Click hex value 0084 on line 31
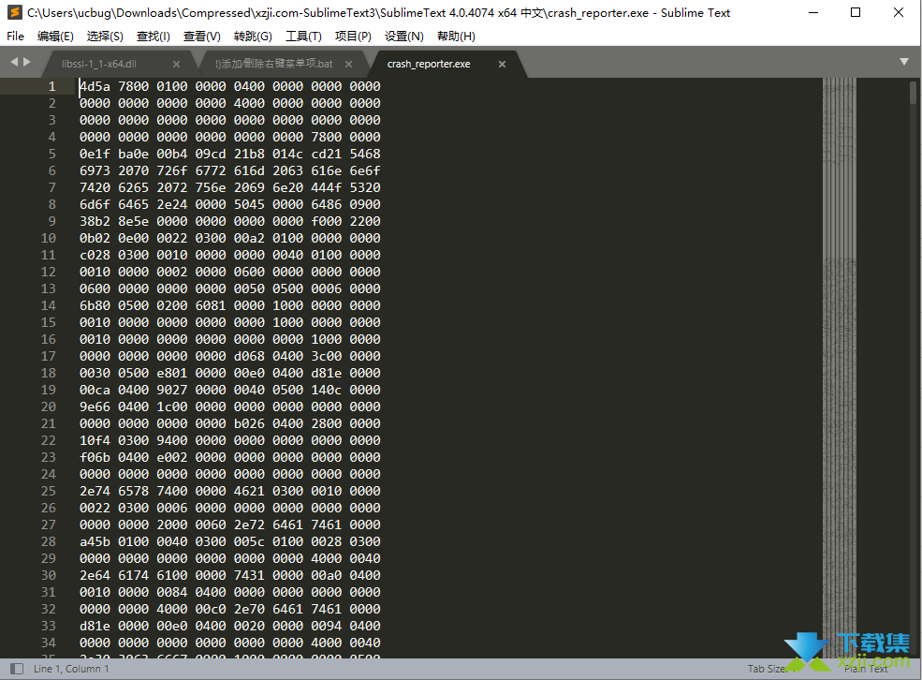 171,592
